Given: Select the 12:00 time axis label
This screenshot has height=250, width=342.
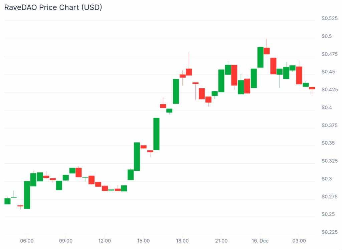Looking at the screenshot, I should click(x=105, y=241).
